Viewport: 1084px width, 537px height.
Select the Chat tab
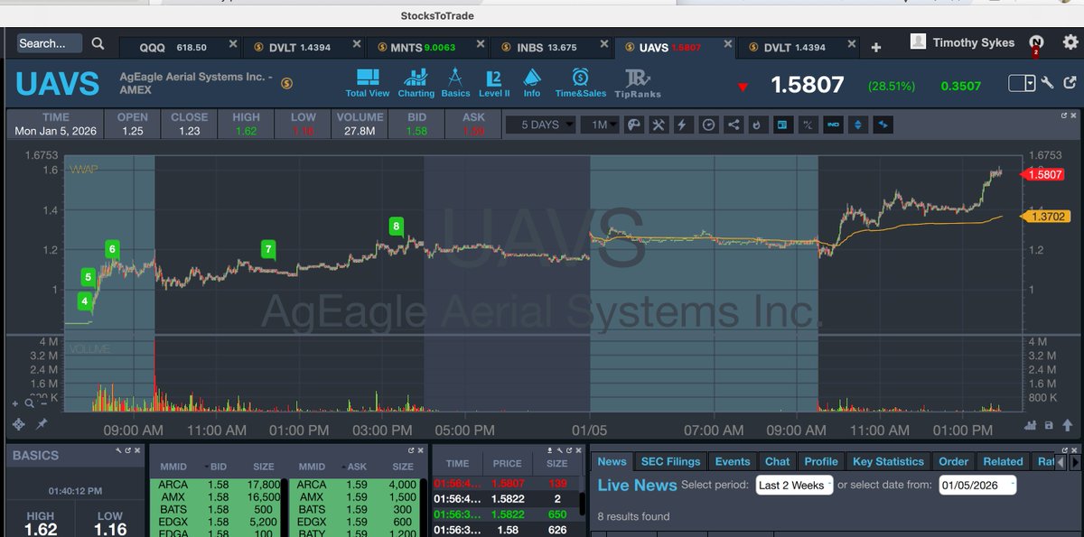[777, 461]
